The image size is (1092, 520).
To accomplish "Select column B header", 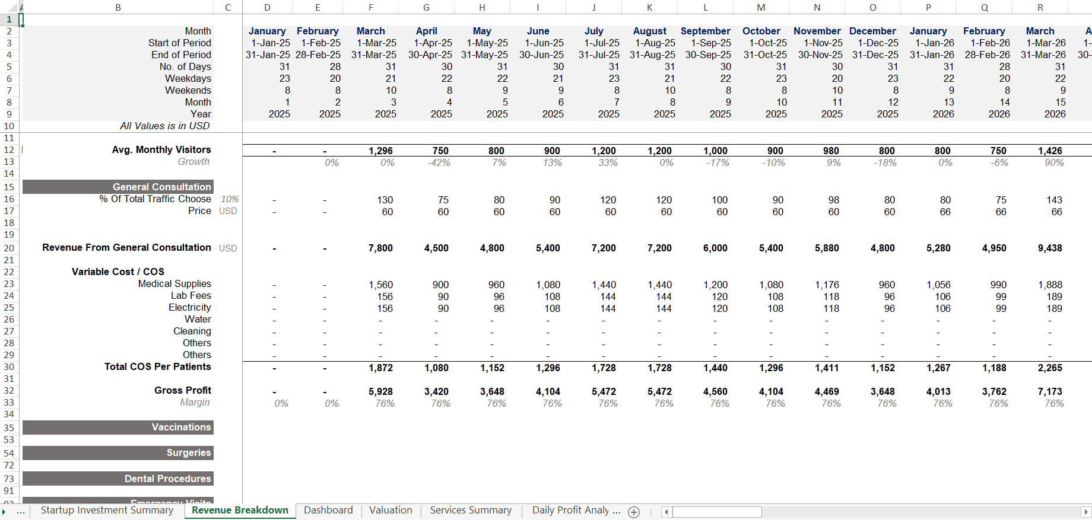I will pos(118,7).
